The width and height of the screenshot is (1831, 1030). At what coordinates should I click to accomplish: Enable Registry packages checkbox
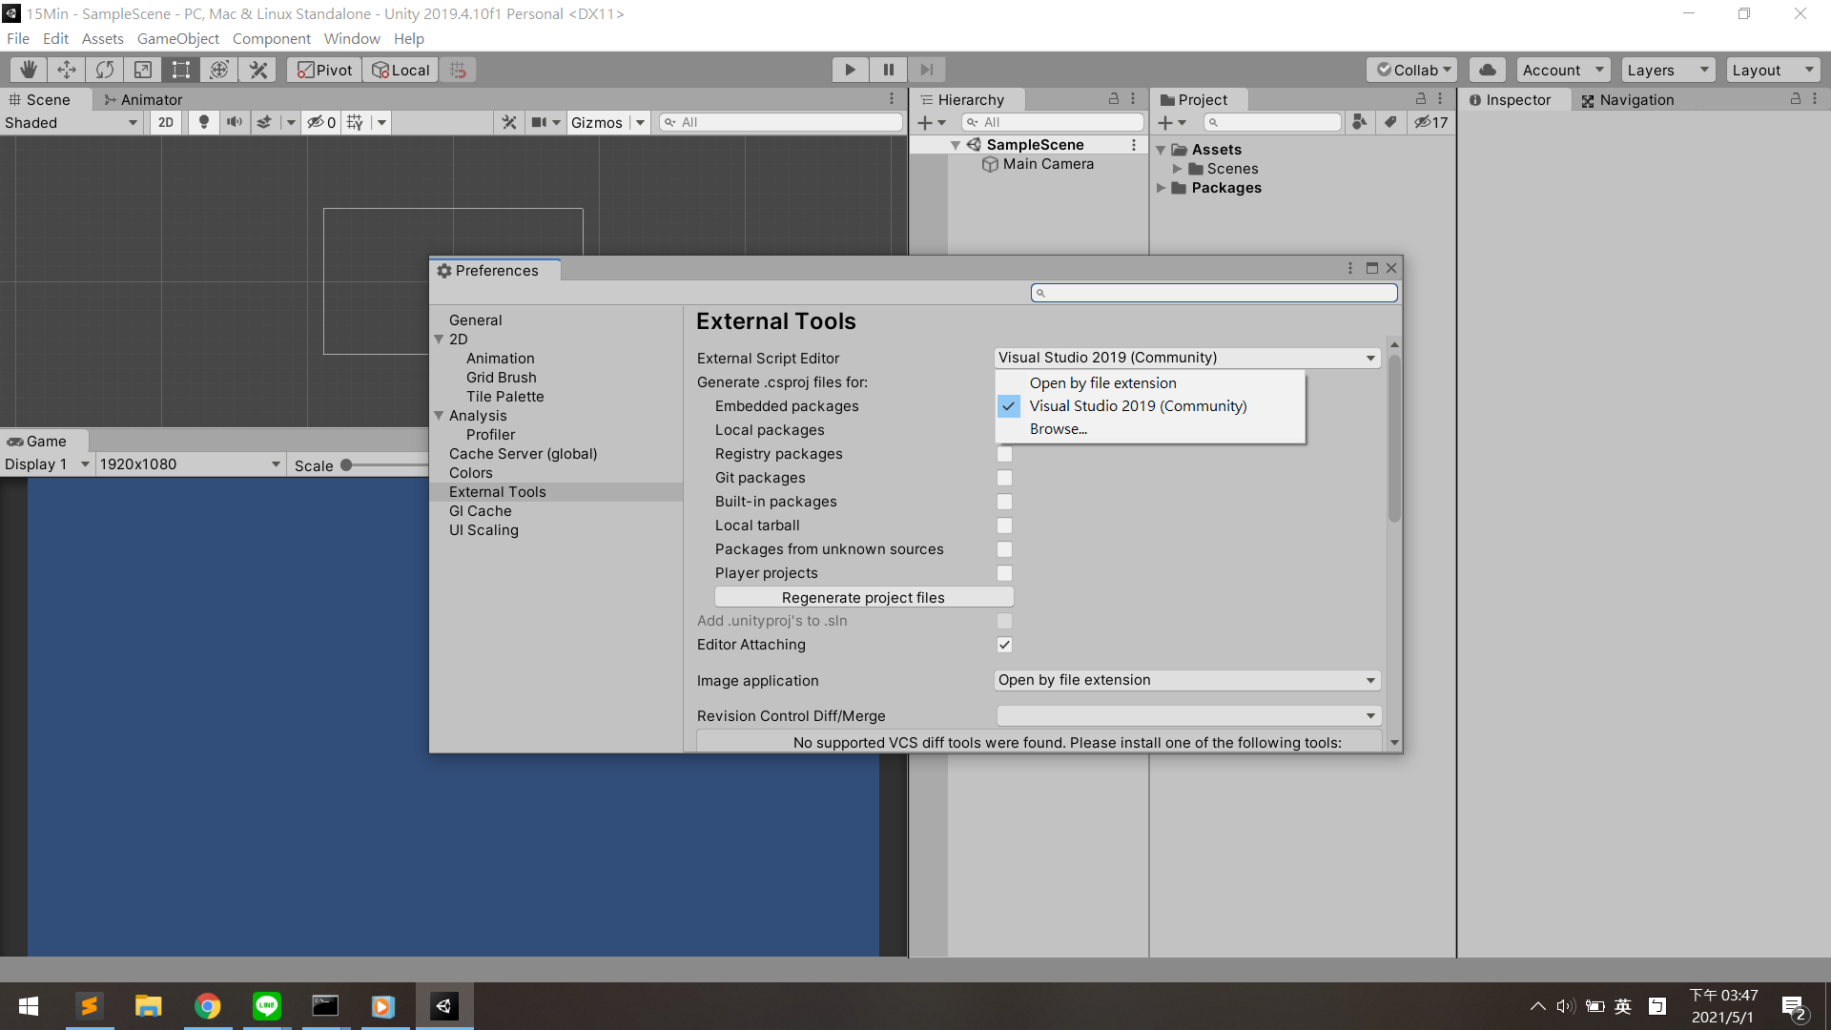pyautogui.click(x=1004, y=455)
